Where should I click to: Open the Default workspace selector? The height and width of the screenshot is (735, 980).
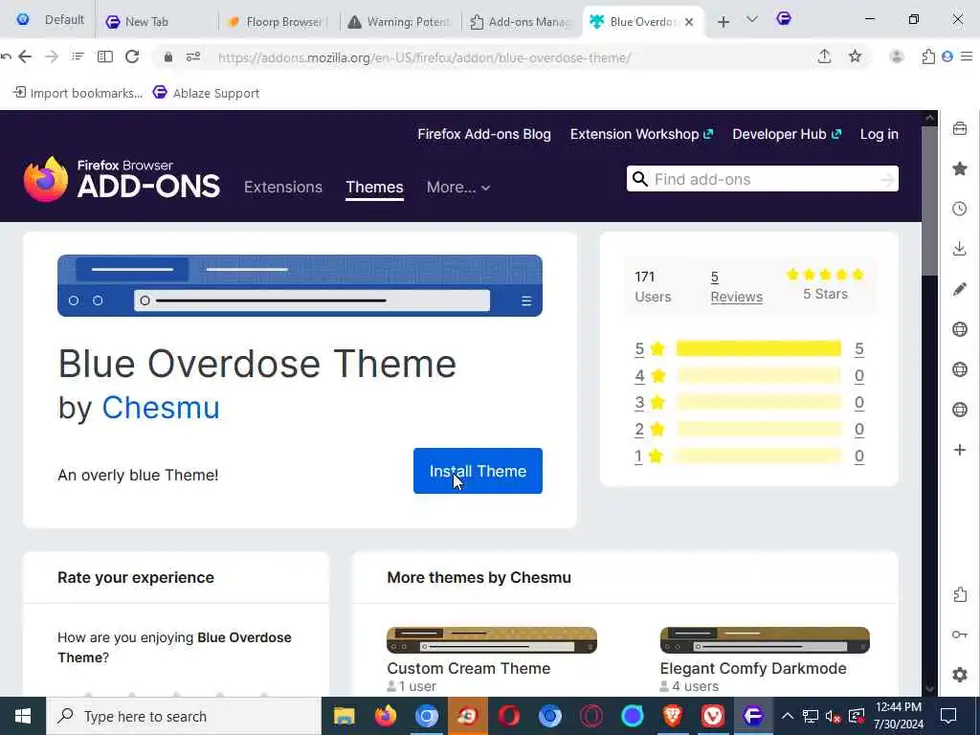tap(50, 20)
